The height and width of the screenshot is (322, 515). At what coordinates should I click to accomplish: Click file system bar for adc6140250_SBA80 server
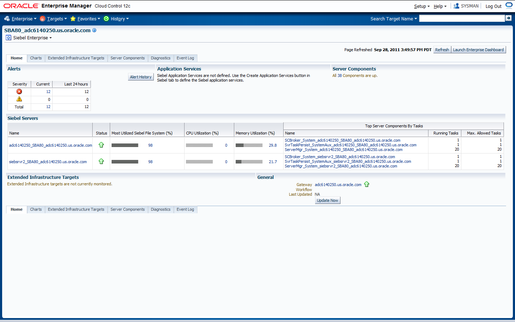tap(125, 145)
